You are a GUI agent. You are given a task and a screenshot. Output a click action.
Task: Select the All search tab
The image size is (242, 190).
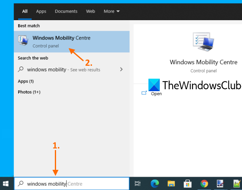(25, 11)
